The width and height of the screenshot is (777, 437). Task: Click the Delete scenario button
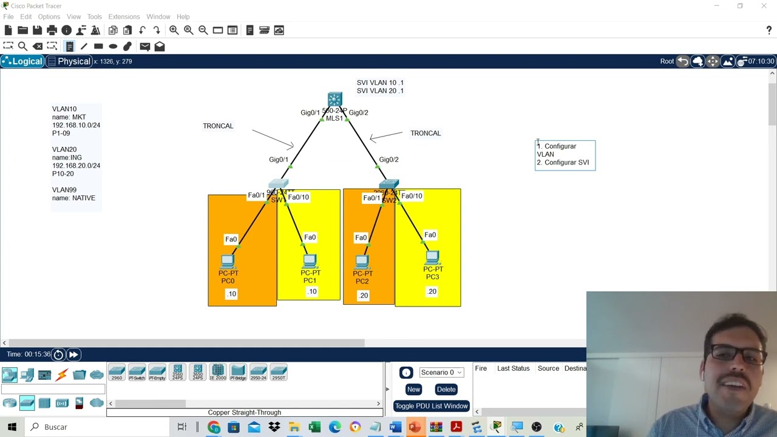tap(446, 390)
